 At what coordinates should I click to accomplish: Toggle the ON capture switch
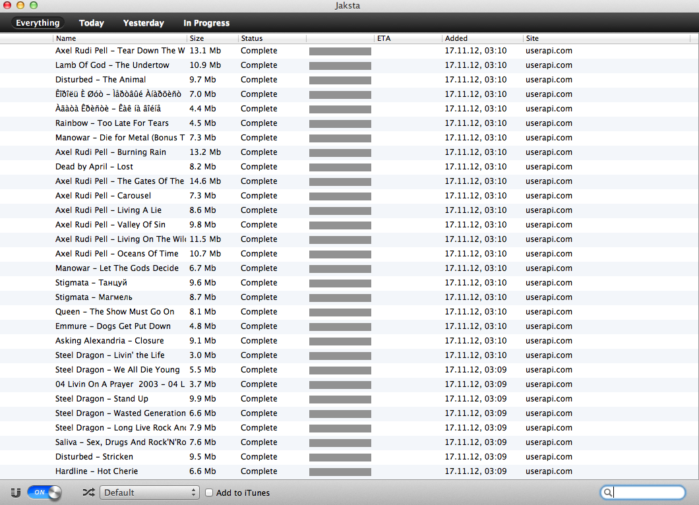[44, 492]
